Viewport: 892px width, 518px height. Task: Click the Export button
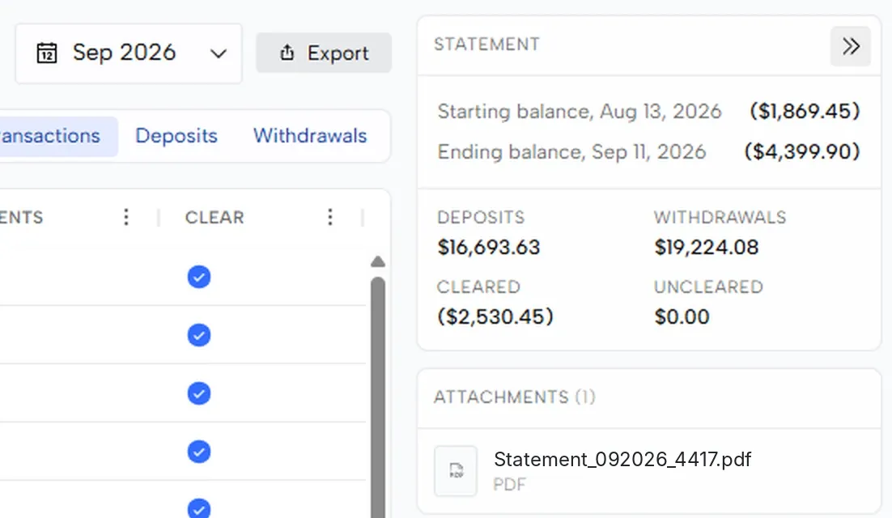point(324,53)
